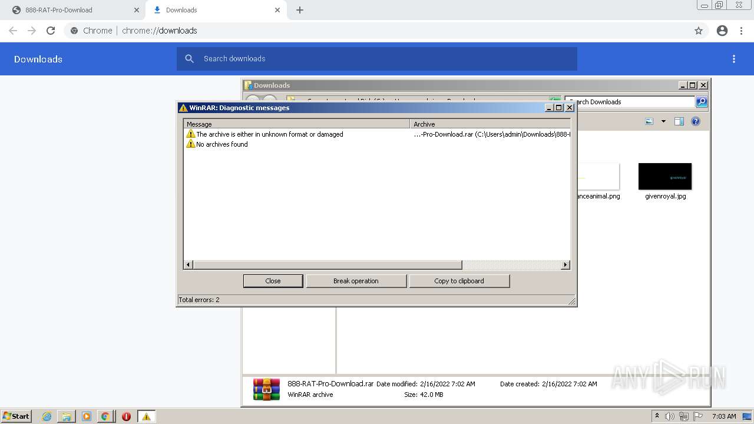The image size is (754, 424).
Task: Click the Chrome icon in the taskbar
Action: [x=105, y=416]
